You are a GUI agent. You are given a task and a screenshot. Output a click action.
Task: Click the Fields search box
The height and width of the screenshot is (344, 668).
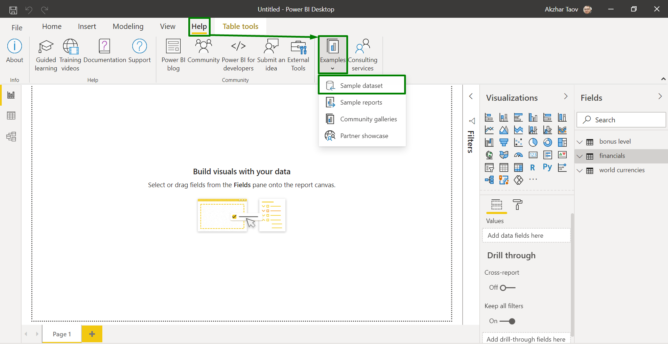tap(621, 120)
